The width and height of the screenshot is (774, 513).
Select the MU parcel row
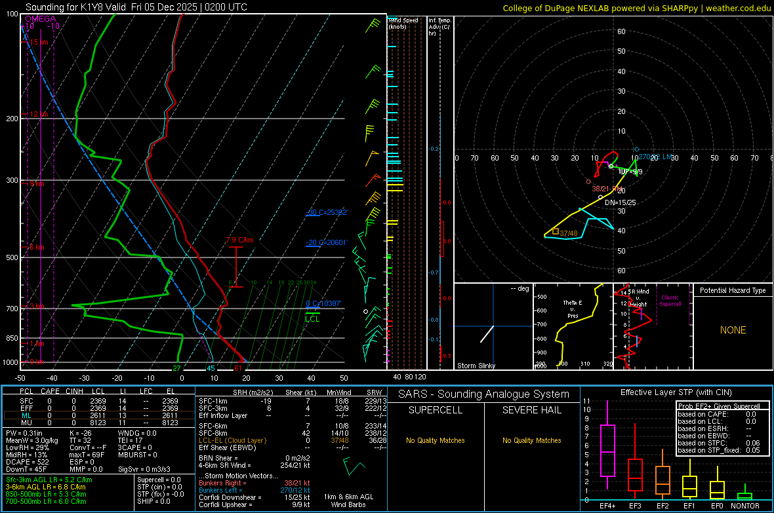tap(99, 422)
